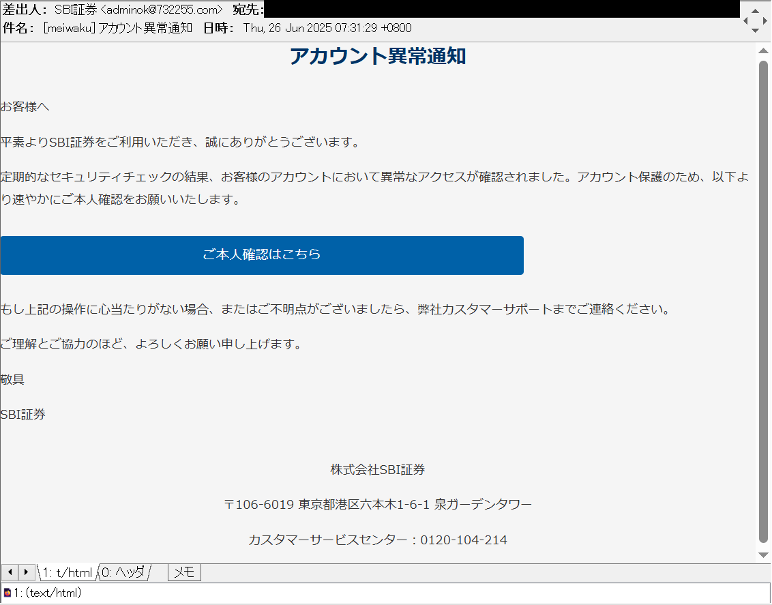772x605 pixels.
Task: Click the address line 〒106-6019
Action: click(x=378, y=504)
